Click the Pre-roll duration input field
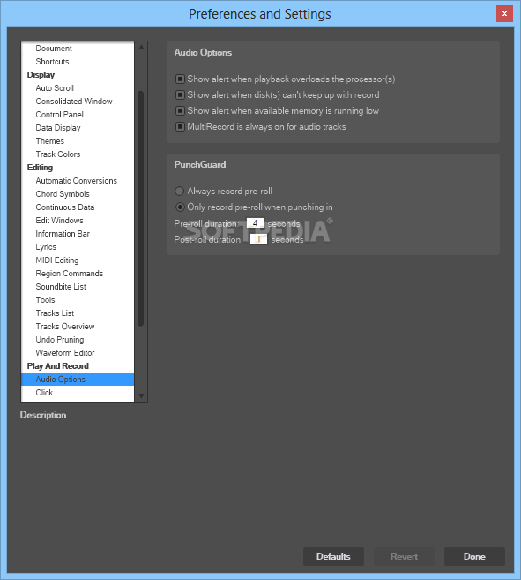Screen dimensions: 521x580 [255, 223]
